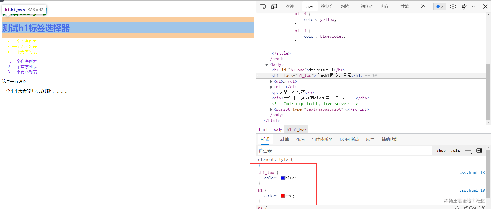This screenshot has width=491, height=209.
Task: Click the body breadcrumb
Action: coord(277,129)
